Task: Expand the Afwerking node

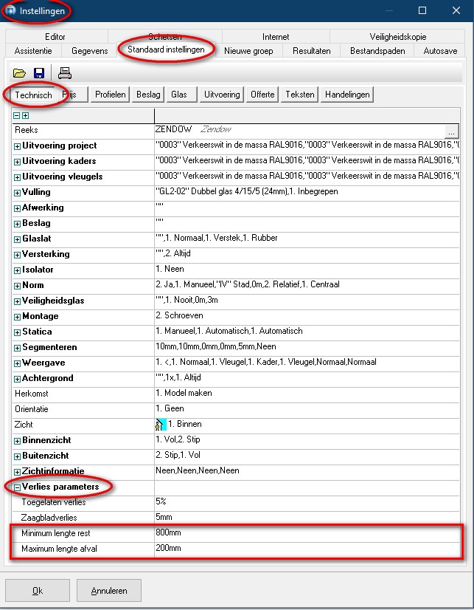Action: [17, 208]
